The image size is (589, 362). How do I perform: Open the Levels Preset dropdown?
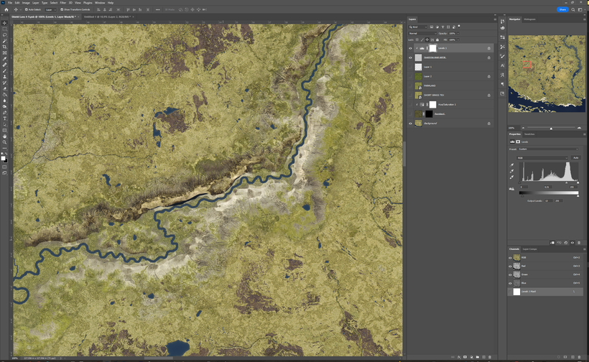(x=549, y=149)
